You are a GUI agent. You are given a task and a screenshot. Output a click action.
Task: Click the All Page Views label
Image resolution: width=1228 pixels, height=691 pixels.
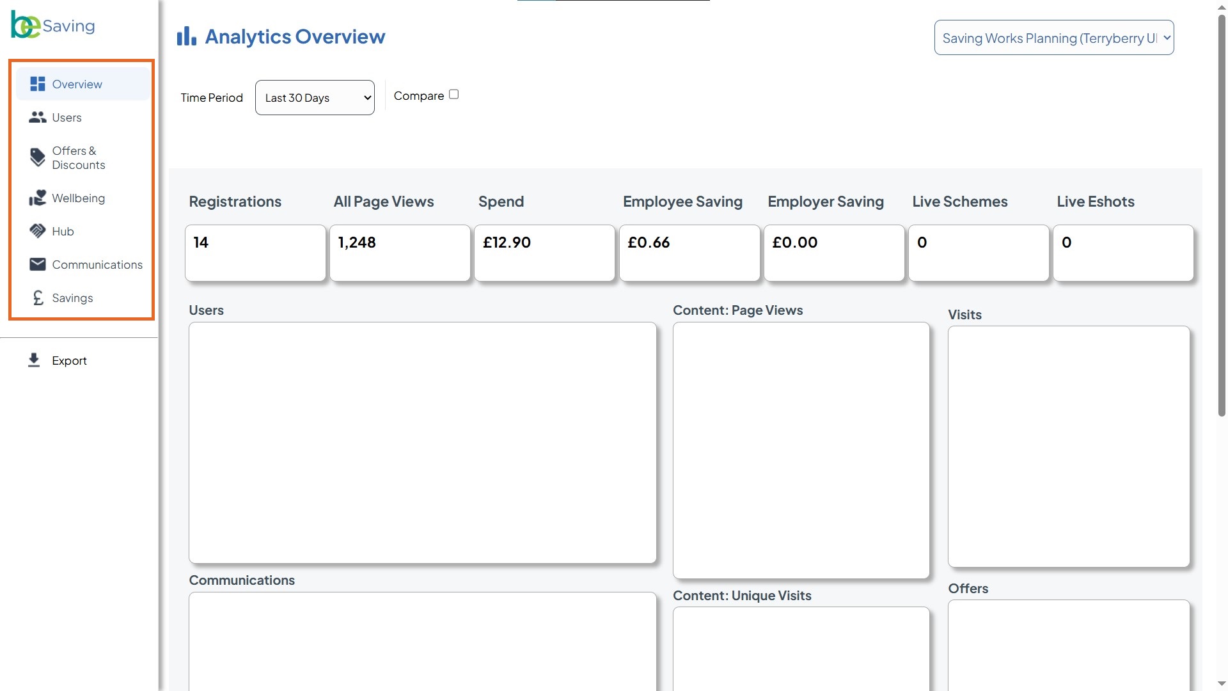pyautogui.click(x=384, y=202)
